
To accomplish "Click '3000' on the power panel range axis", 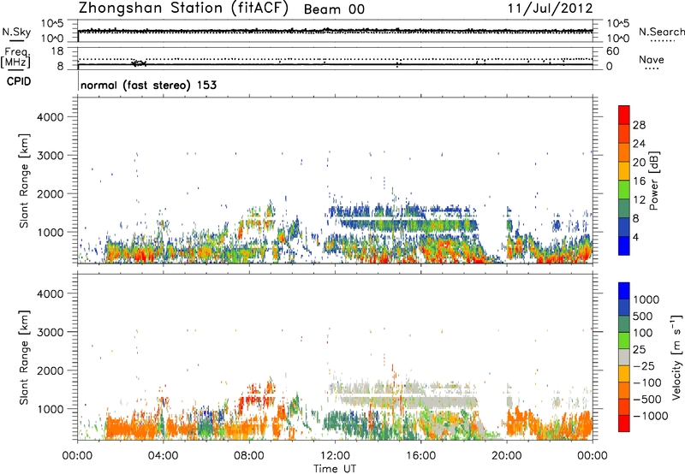I will [50, 156].
